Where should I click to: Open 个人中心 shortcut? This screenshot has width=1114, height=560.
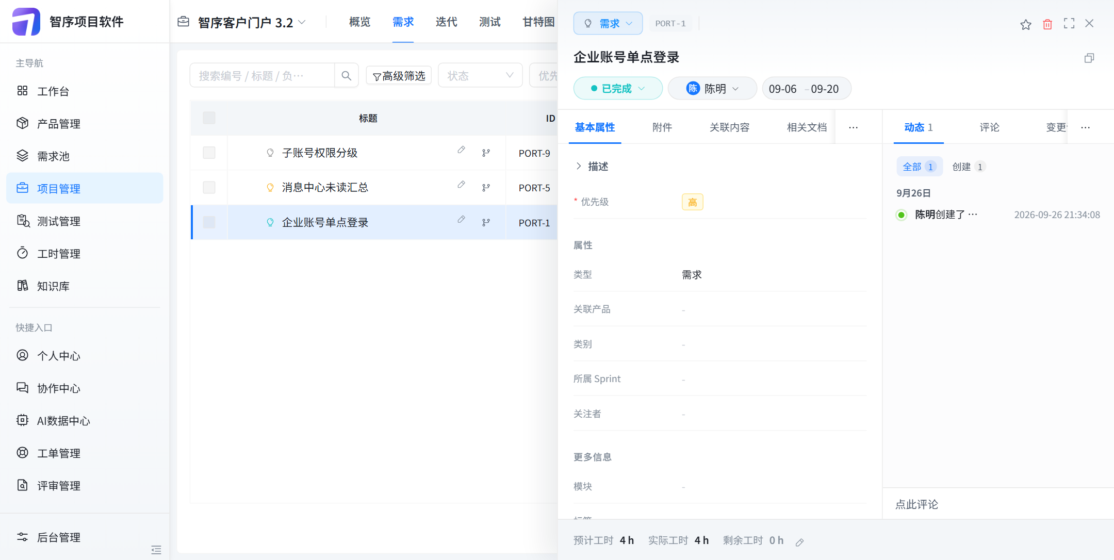pos(85,356)
